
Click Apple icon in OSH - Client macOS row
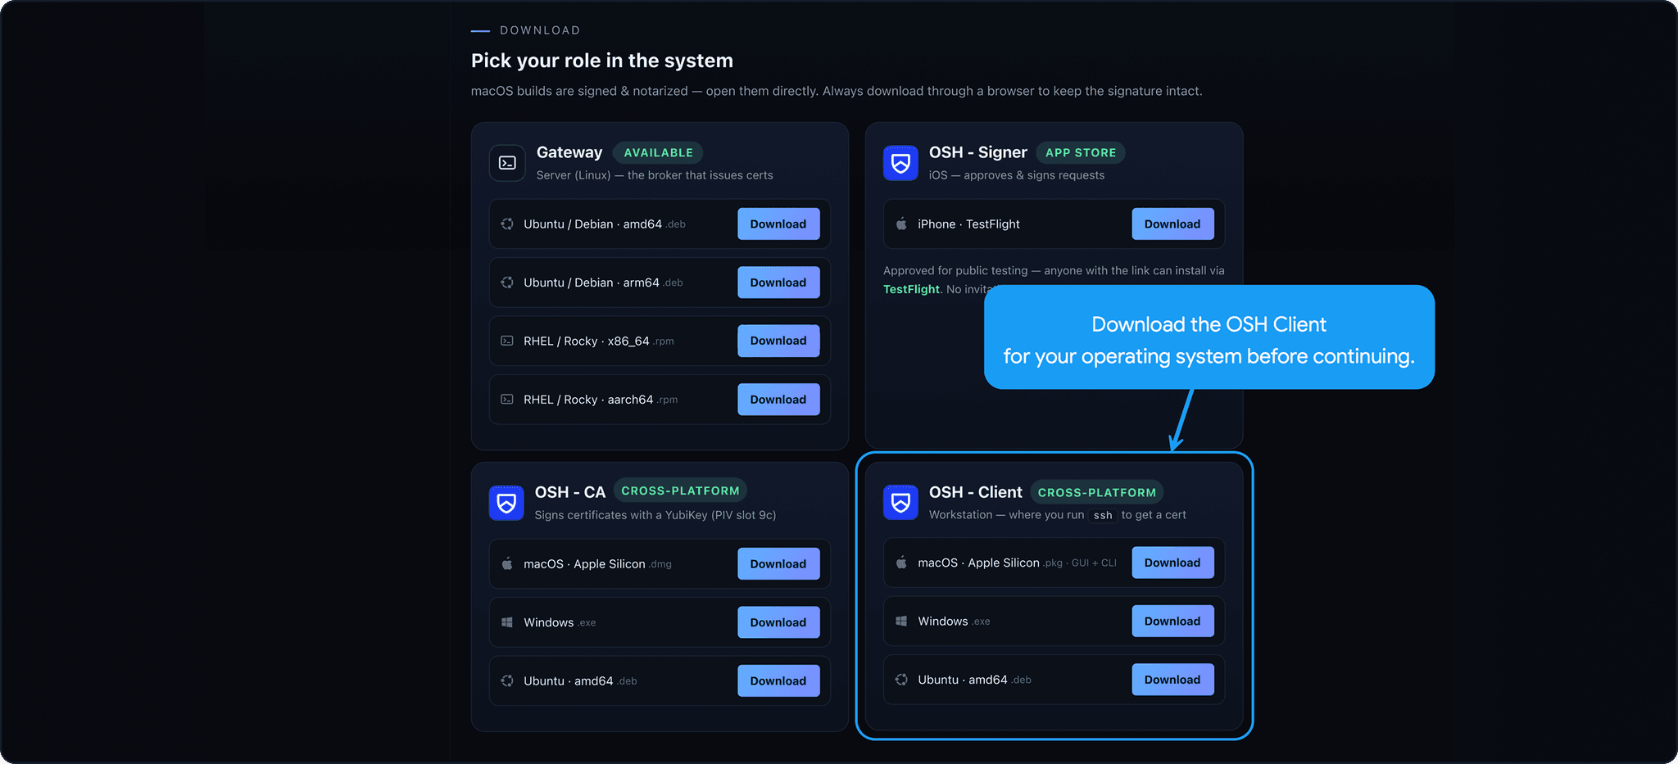click(901, 563)
